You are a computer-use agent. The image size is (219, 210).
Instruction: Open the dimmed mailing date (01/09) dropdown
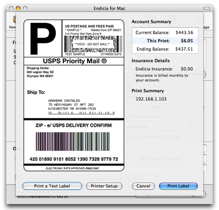click(x=159, y=127)
